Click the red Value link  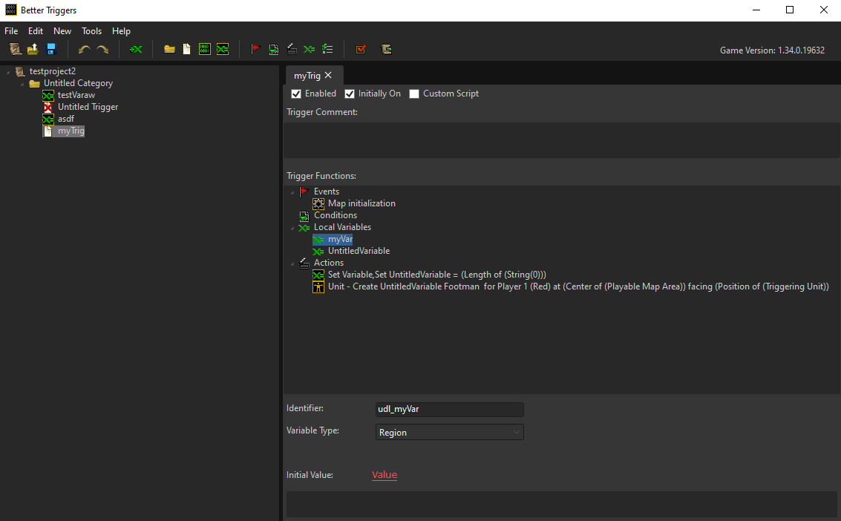384,475
